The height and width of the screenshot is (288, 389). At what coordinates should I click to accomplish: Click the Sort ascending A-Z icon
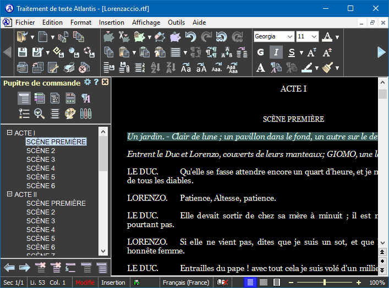point(156,67)
